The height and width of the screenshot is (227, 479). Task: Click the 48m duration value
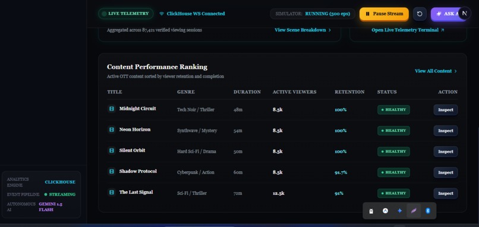(x=238, y=110)
